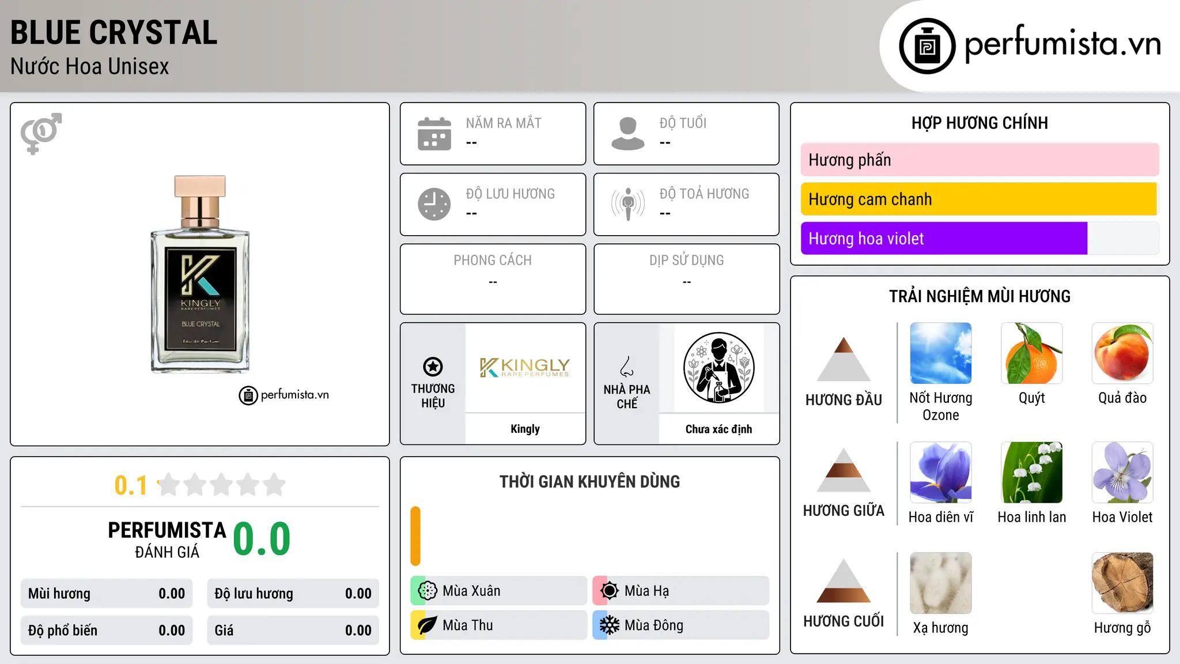Open the Hoa diên vĩ iris note image
Image resolution: width=1180 pixels, height=664 pixels.
(941, 473)
